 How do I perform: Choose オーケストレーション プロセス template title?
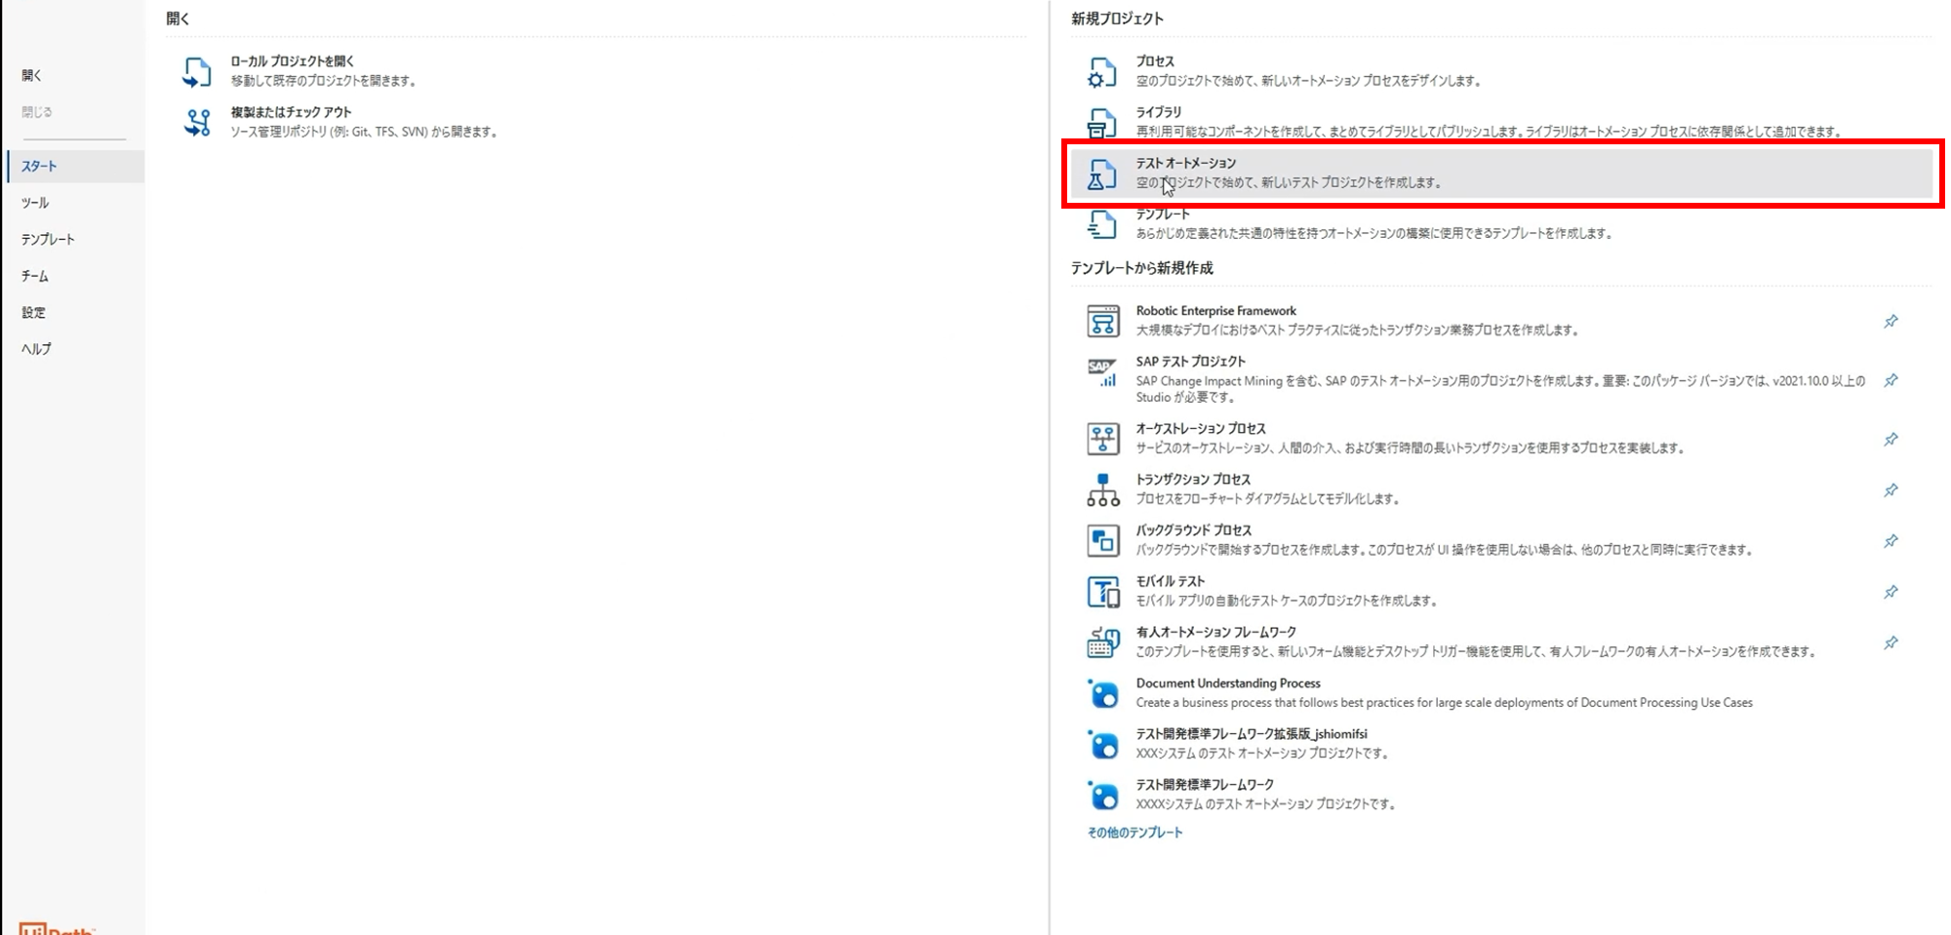coord(1200,429)
